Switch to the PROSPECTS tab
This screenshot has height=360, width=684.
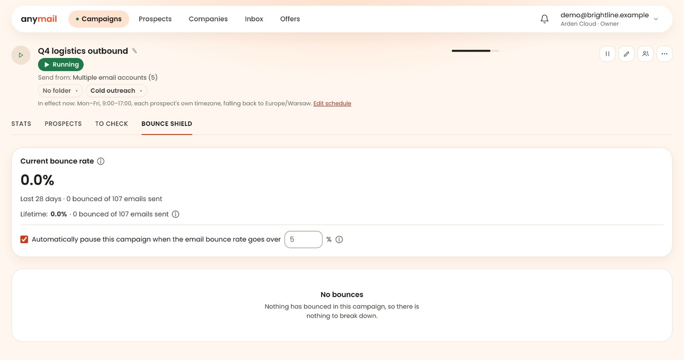pyautogui.click(x=63, y=124)
